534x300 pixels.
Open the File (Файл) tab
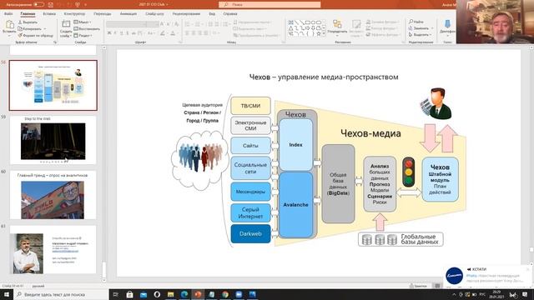pyautogui.click(x=8, y=14)
